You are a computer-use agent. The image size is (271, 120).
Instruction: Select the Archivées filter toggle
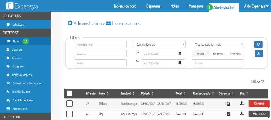tap(235, 54)
